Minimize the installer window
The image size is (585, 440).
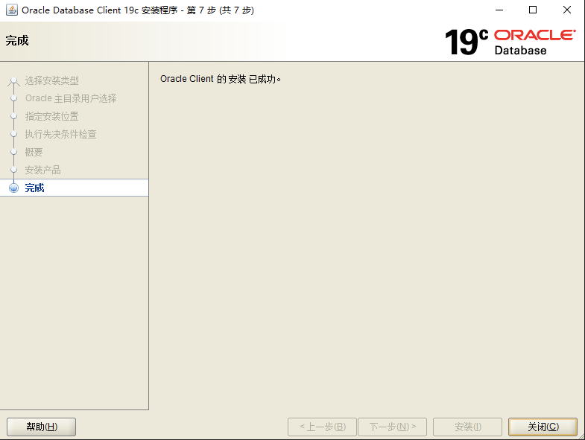[x=499, y=10]
